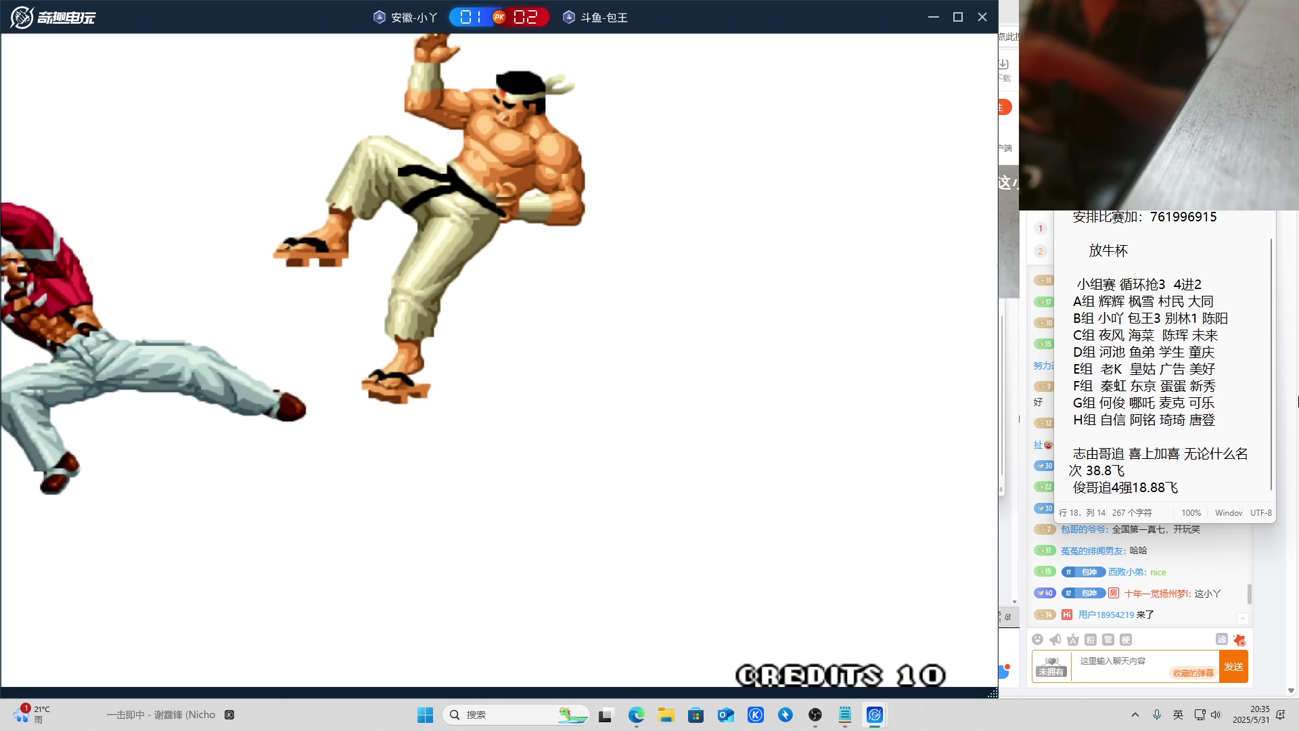1299x731 pixels.
Task: Open Microsoft Edge from taskbar
Action: click(636, 715)
